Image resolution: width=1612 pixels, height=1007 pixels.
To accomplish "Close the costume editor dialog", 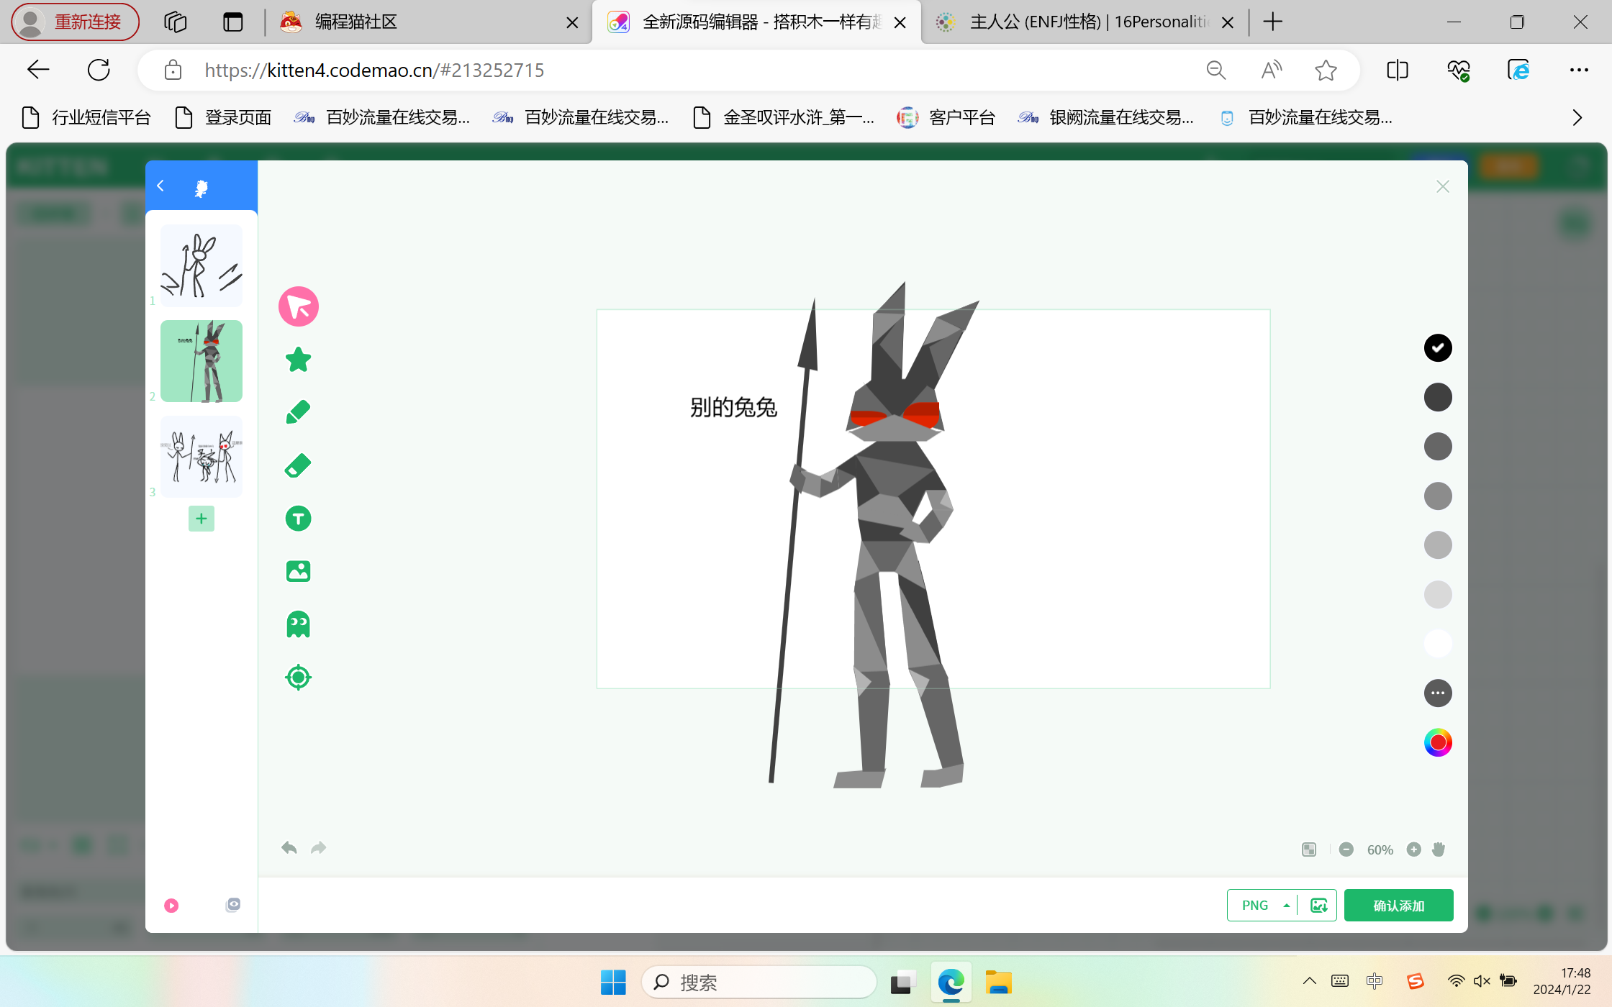I will pyautogui.click(x=1443, y=187).
